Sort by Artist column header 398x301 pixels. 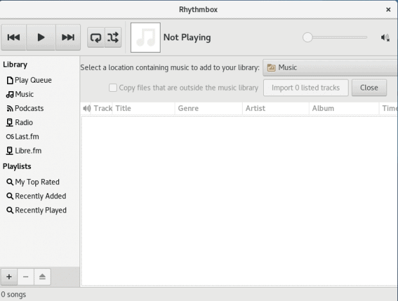(276, 108)
